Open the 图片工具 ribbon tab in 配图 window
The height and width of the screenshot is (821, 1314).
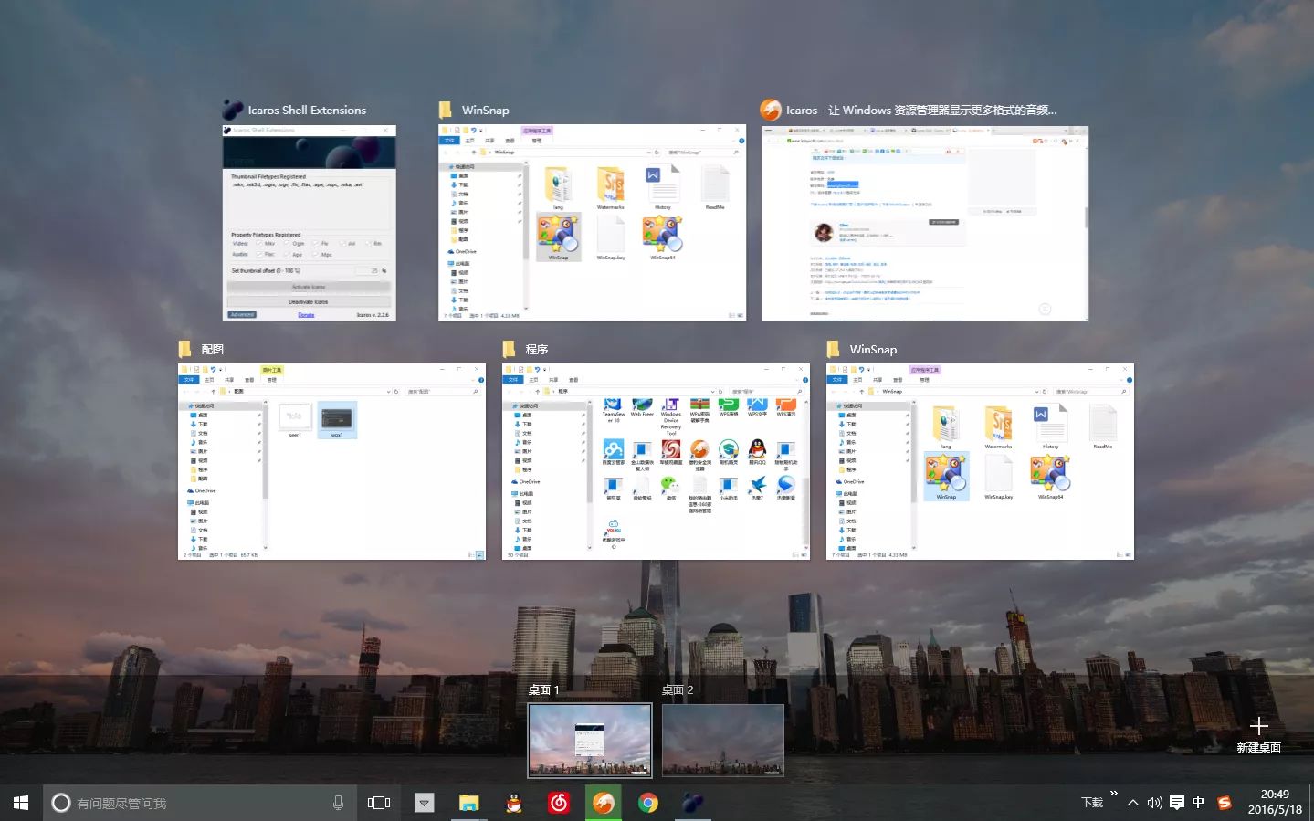[272, 371]
